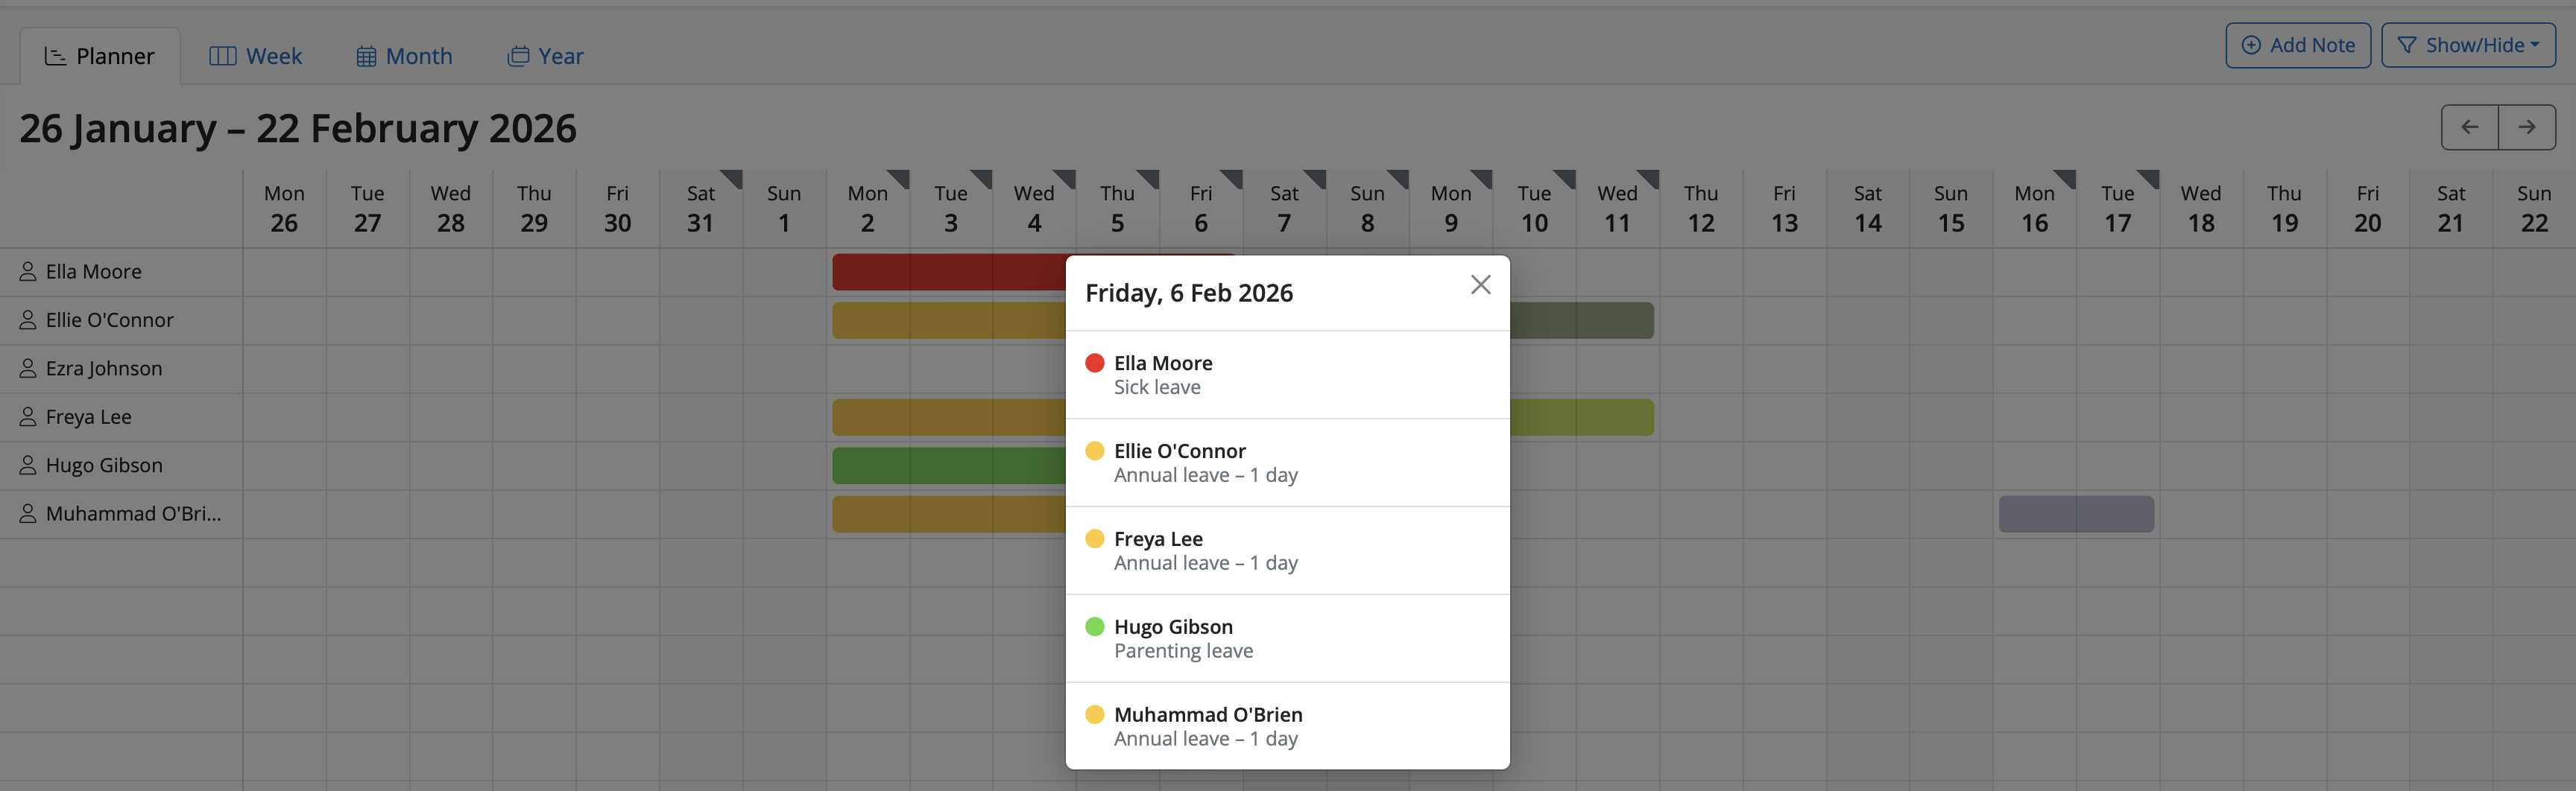Click the note corner marker on Sat 31
The height and width of the screenshot is (791, 2576).
pos(733,178)
